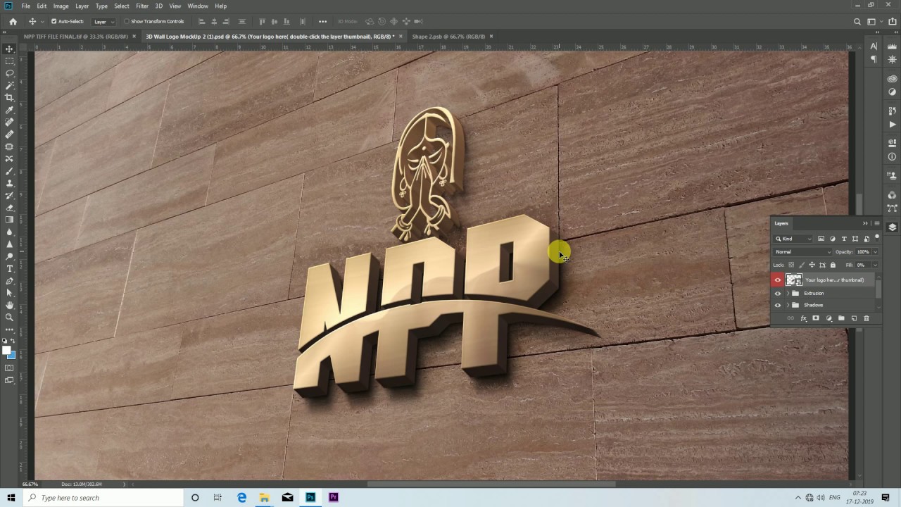The width and height of the screenshot is (901, 507).
Task: Delete layer using the trash icon
Action: pyautogui.click(x=867, y=318)
